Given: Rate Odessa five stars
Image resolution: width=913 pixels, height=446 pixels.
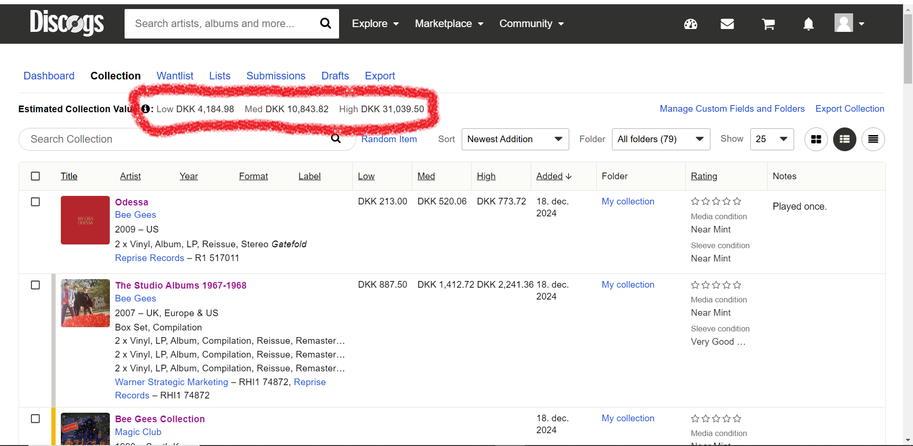Looking at the screenshot, I should tap(737, 201).
